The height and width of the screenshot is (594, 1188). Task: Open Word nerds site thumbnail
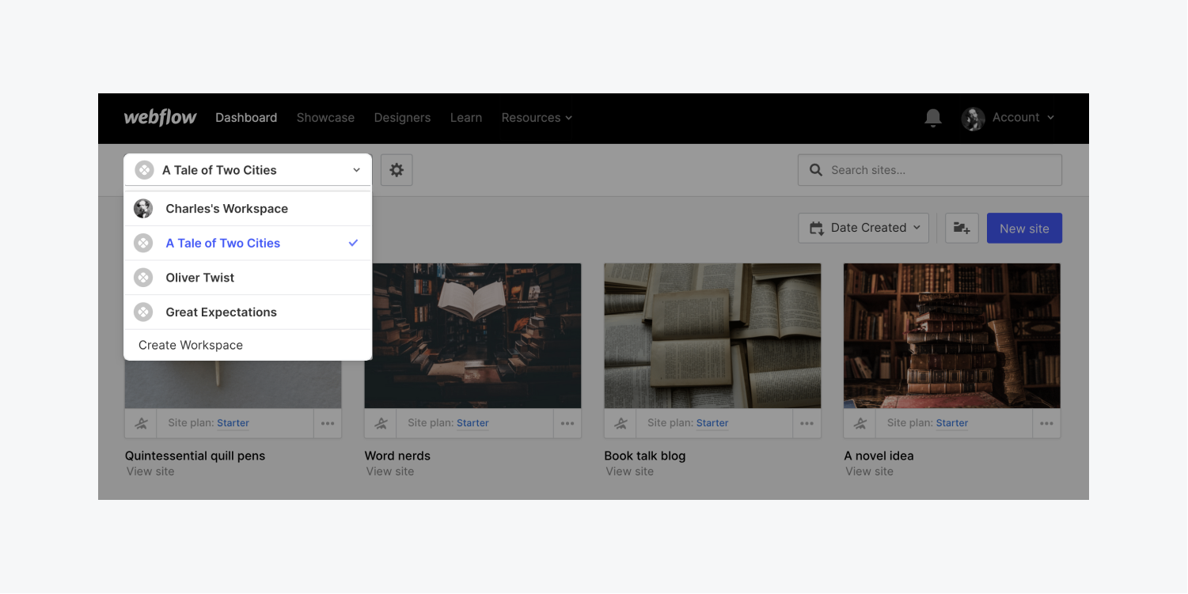pyautogui.click(x=473, y=336)
